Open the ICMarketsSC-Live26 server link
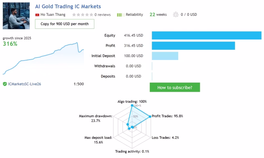 25,84
